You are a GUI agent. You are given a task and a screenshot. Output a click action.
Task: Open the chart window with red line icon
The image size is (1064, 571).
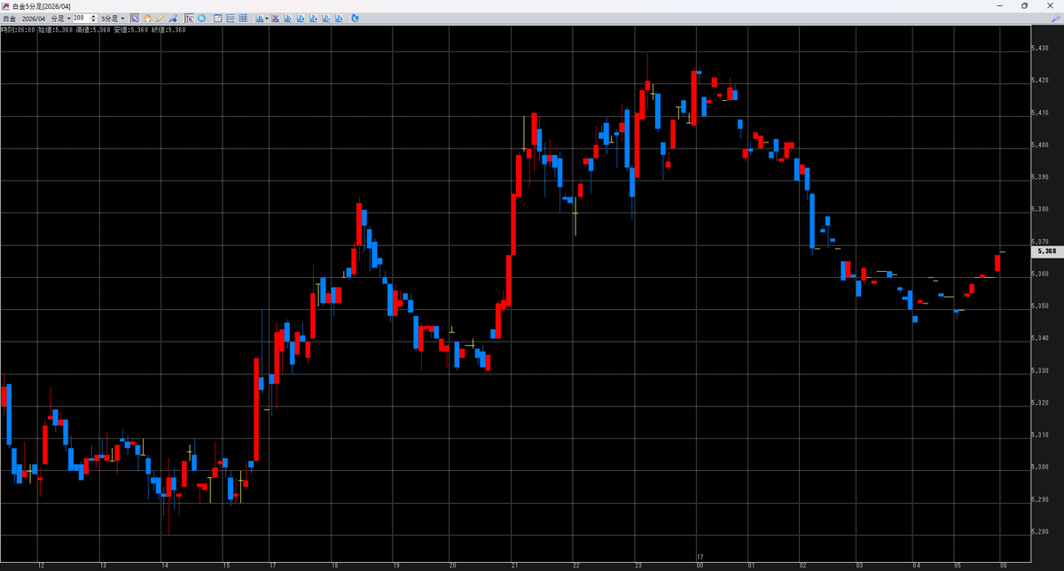pyautogui.click(x=218, y=18)
